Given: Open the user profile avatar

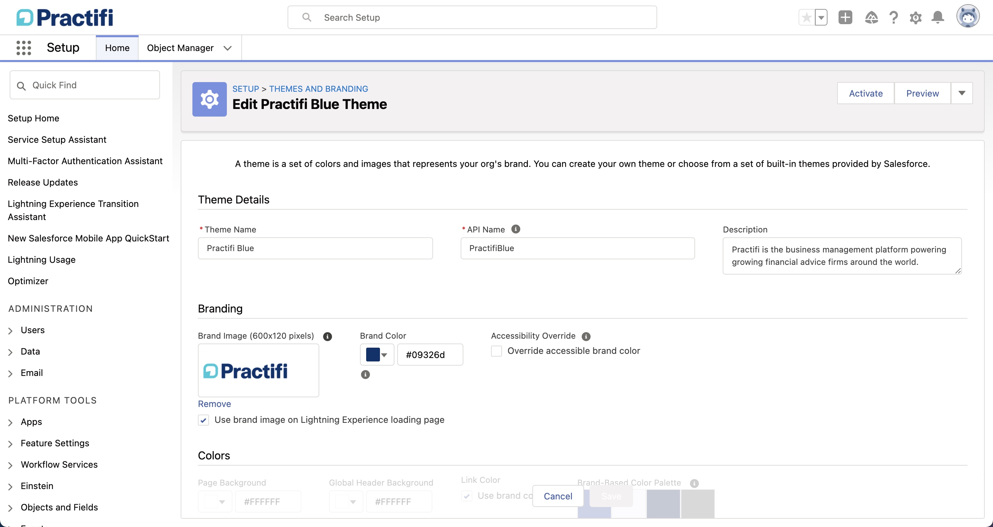Looking at the screenshot, I should click(x=967, y=17).
